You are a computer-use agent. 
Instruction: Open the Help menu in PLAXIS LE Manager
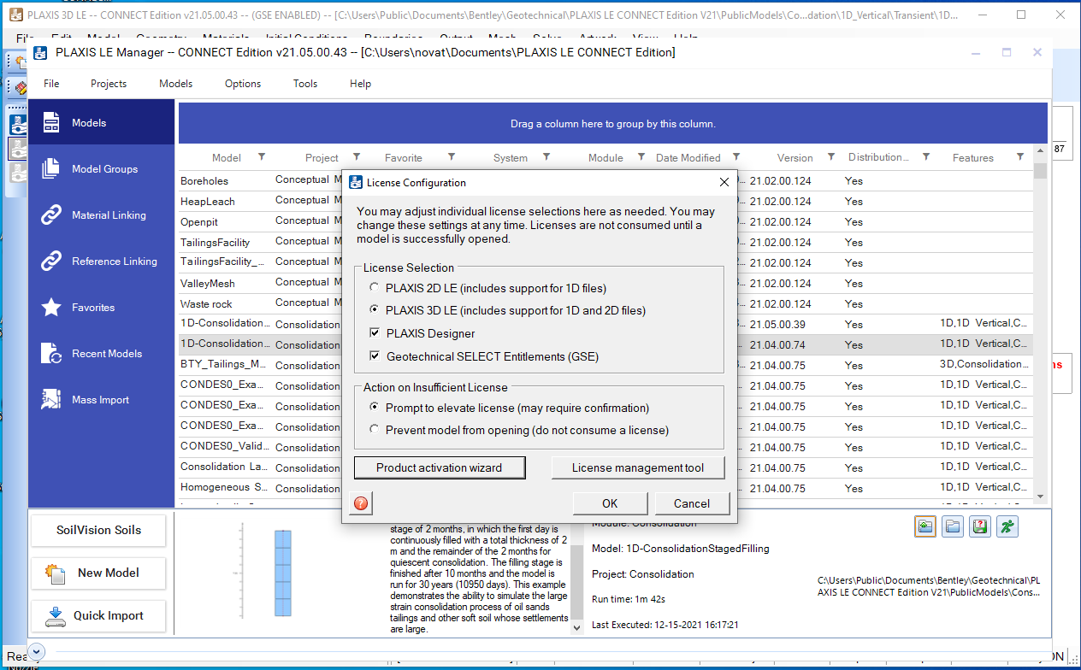click(x=360, y=84)
